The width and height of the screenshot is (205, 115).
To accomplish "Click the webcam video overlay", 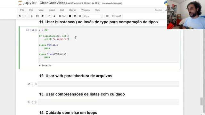I will (x=186, y=14).
